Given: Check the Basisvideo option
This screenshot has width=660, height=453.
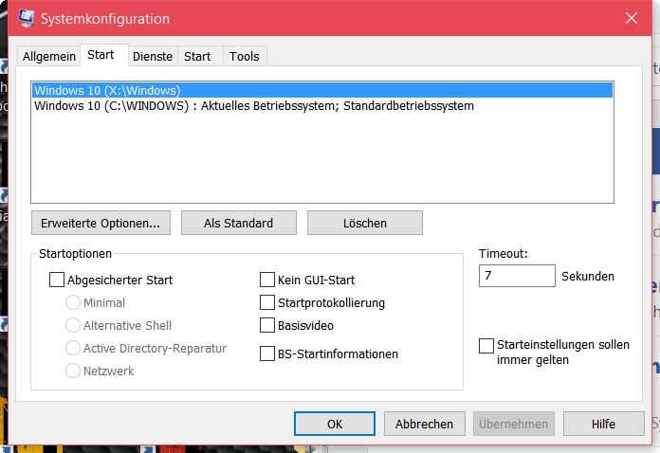Looking at the screenshot, I should 267,325.
